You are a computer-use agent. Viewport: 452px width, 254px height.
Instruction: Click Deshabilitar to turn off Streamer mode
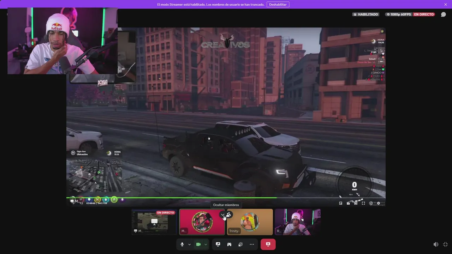coord(278,5)
